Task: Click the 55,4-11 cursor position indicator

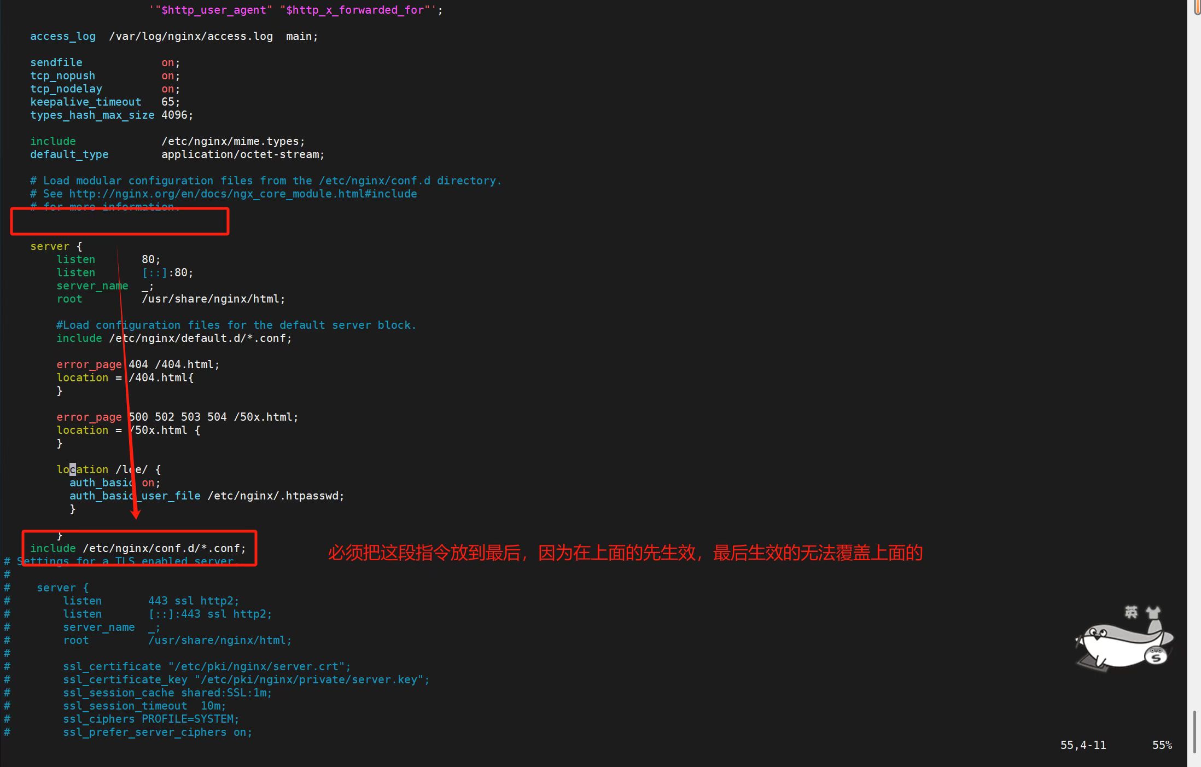Action: click(x=1082, y=745)
